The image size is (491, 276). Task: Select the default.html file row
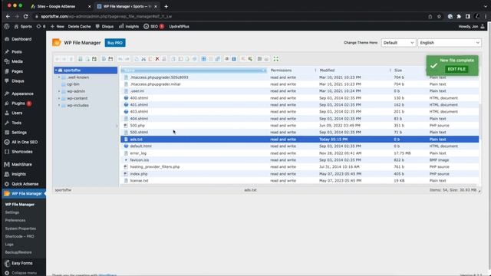(x=300, y=146)
